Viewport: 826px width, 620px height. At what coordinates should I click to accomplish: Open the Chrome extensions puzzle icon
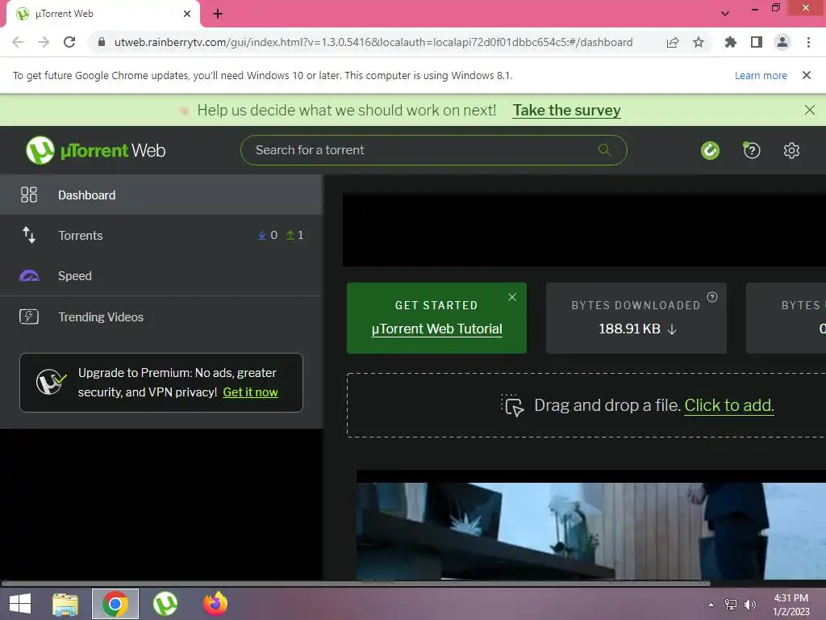coord(731,42)
